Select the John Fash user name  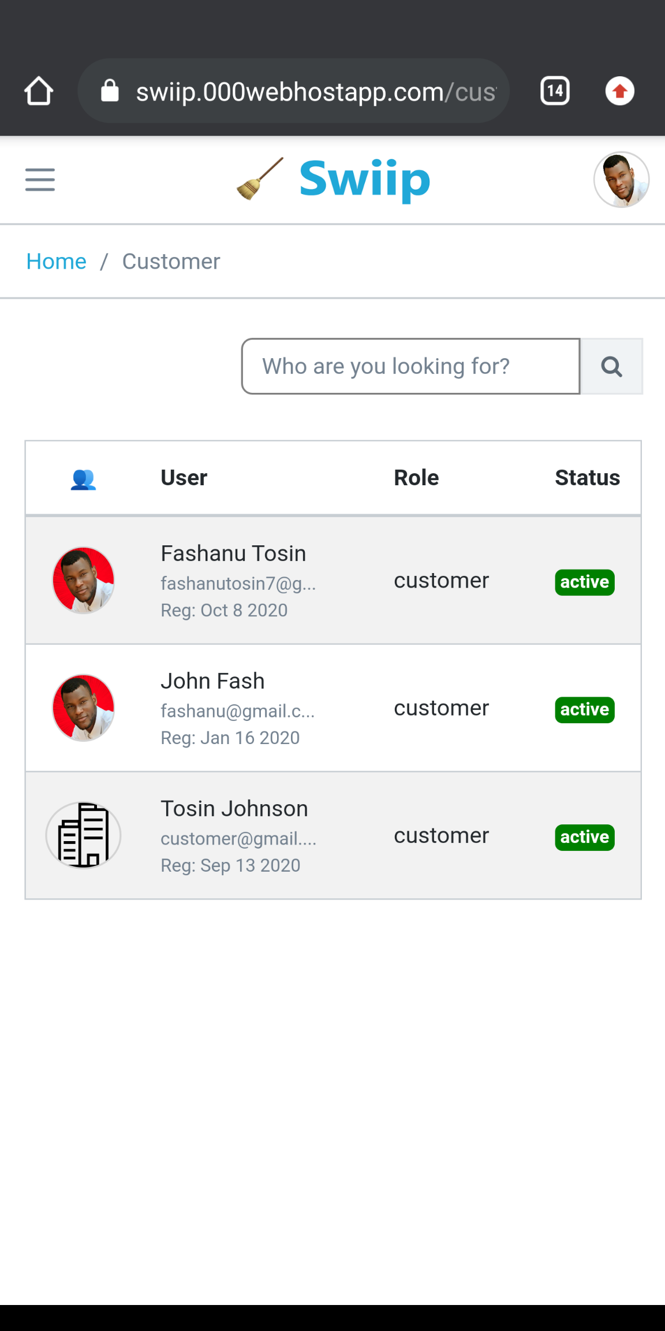pos(212,681)
